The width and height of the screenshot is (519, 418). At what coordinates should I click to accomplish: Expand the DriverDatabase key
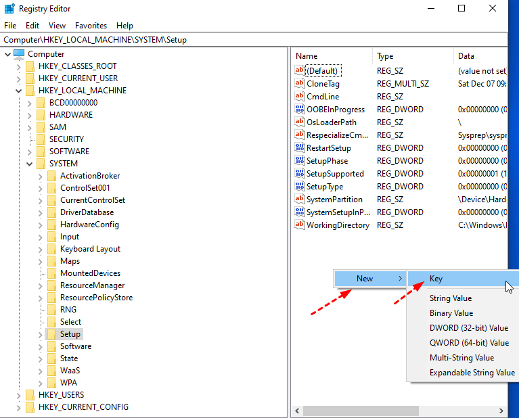click(x=41, y=212)
